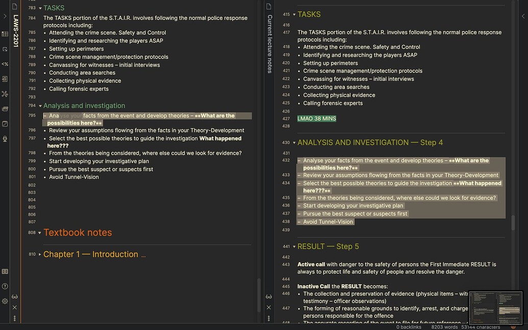This screenshot has height=330, width=528.
Task: Click the note import ribbon icon
Action: [x=5, y=79]
